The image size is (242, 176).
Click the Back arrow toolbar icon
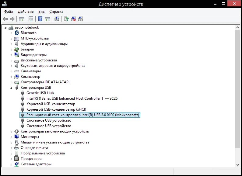pyautogui.click(x=5, y=19)
